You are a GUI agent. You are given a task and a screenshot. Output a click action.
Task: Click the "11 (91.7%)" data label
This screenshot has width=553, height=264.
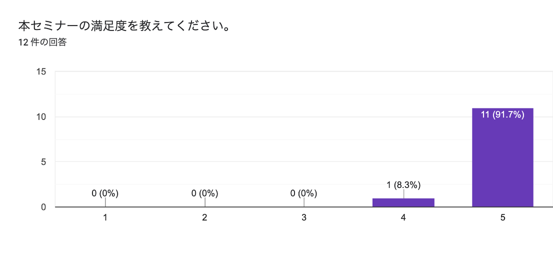tap(502, 115)
